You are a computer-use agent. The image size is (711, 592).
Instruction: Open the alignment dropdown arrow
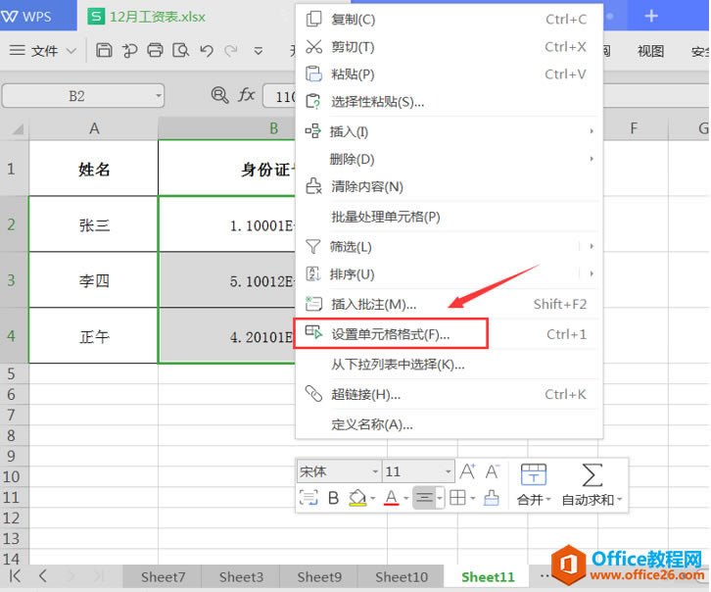tap(440, 499)
